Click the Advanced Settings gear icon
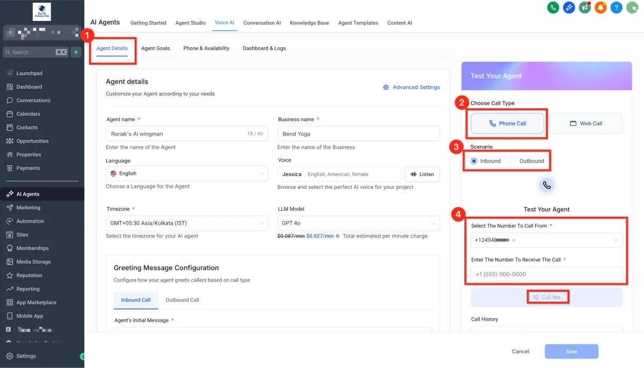The width and height of the screenshot is (644, 368). [x=386, y=87]
